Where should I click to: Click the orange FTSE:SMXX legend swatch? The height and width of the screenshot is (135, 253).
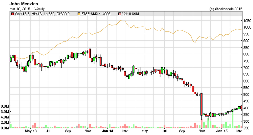(x=79, y=14)
